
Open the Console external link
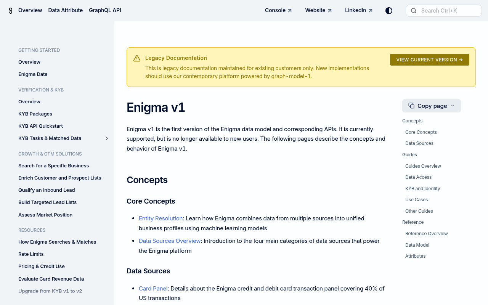point(278,10)
